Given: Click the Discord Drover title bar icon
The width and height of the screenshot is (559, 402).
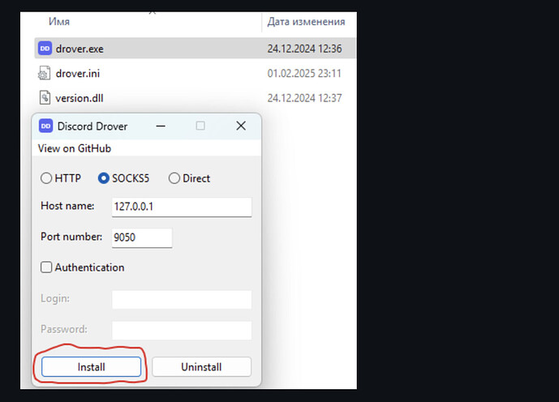Looking at the screenshot, I should click(x=45, y=126).
